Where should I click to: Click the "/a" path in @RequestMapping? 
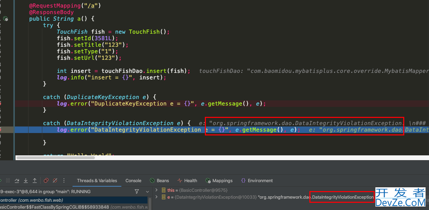pyautogui.click(x=91, y=5)
